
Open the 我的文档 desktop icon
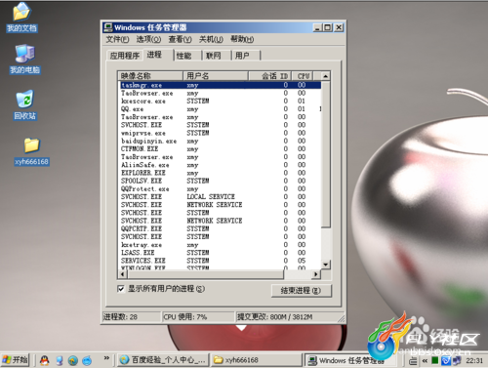[21, 18]
